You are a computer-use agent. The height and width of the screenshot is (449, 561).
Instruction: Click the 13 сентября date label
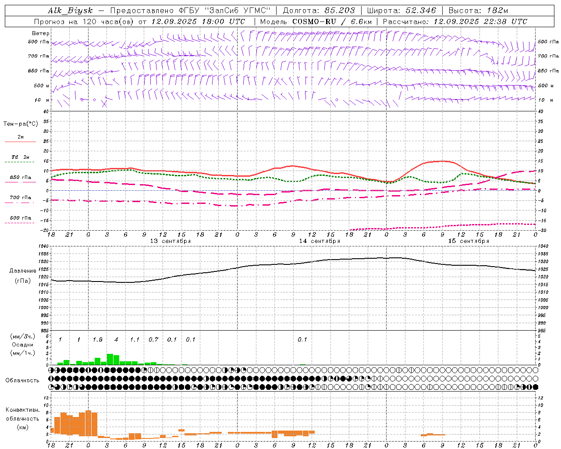[170, 241]
